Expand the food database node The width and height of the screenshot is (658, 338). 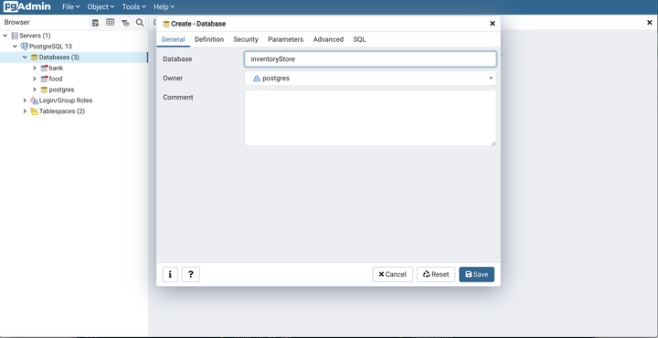tap(35, 79)
